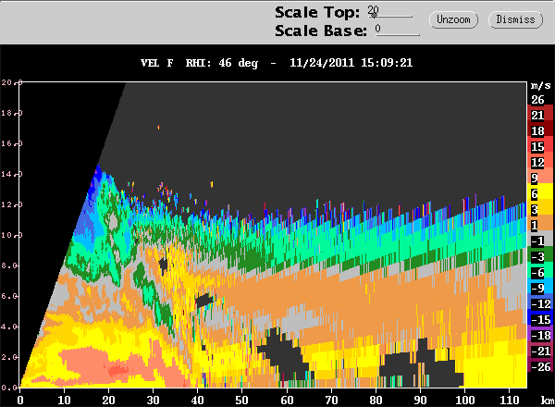Click the 10 km range tick label
The image size is (555, 407).
click(64, 401)
